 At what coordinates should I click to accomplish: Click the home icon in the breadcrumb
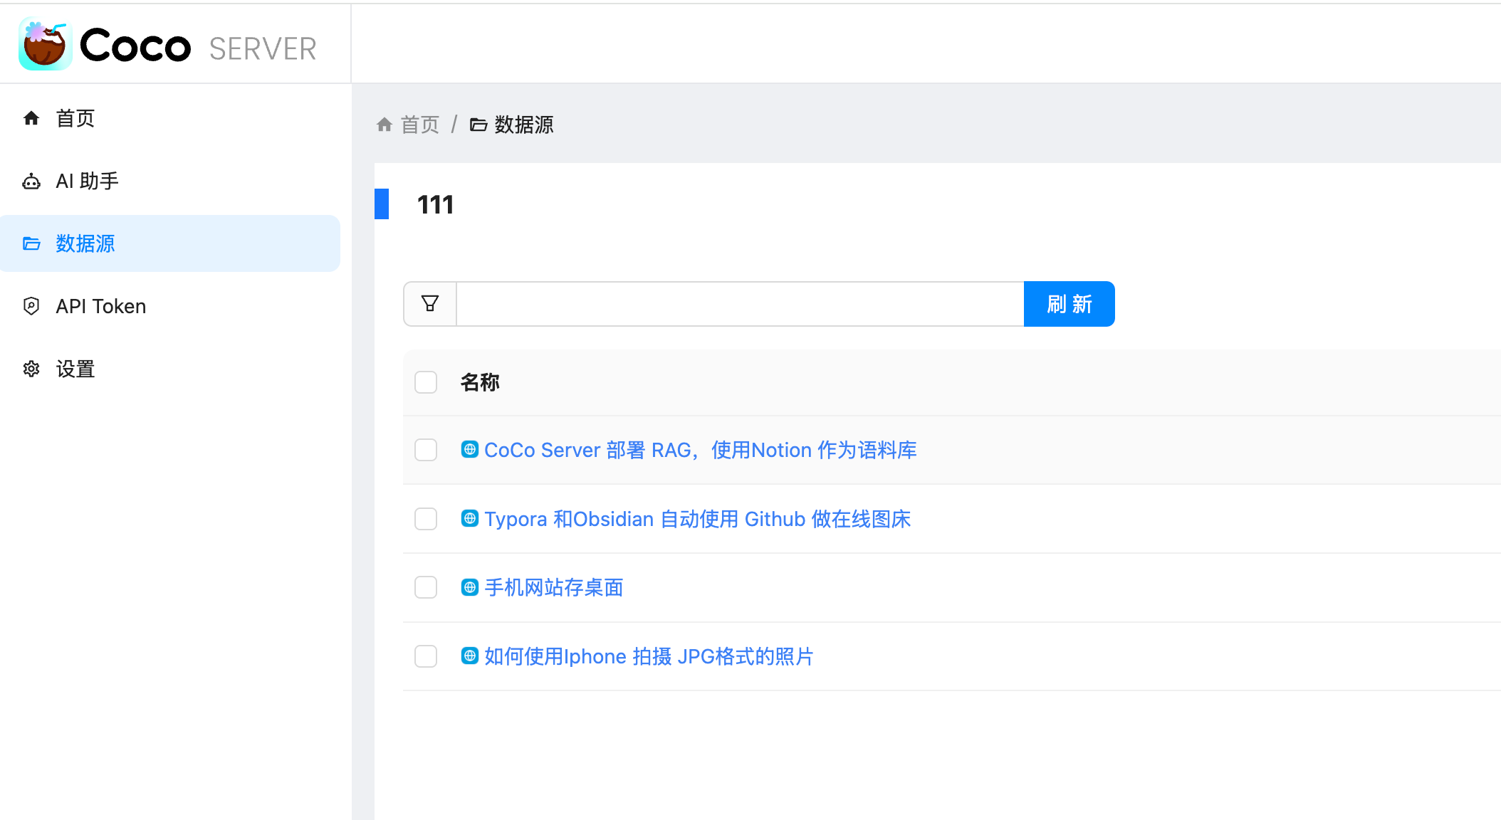click(385, 124)
